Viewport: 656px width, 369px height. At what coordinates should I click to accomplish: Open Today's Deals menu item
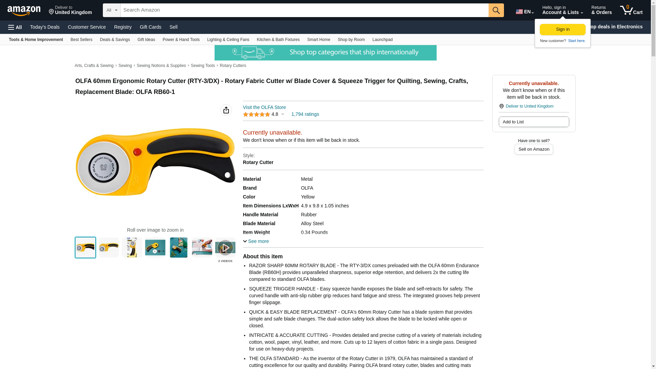click(45, 27)
